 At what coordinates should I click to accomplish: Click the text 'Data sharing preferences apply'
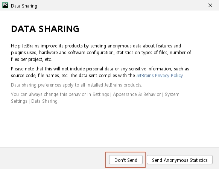point(76,85)
